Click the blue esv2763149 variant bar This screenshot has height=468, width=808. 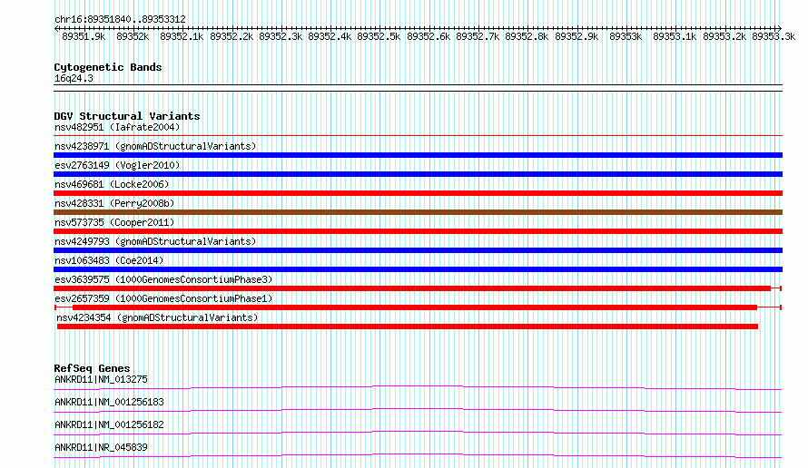tap(418, 174)
